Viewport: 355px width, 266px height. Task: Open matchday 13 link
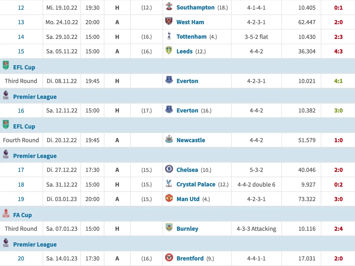(x=21, y=22)
